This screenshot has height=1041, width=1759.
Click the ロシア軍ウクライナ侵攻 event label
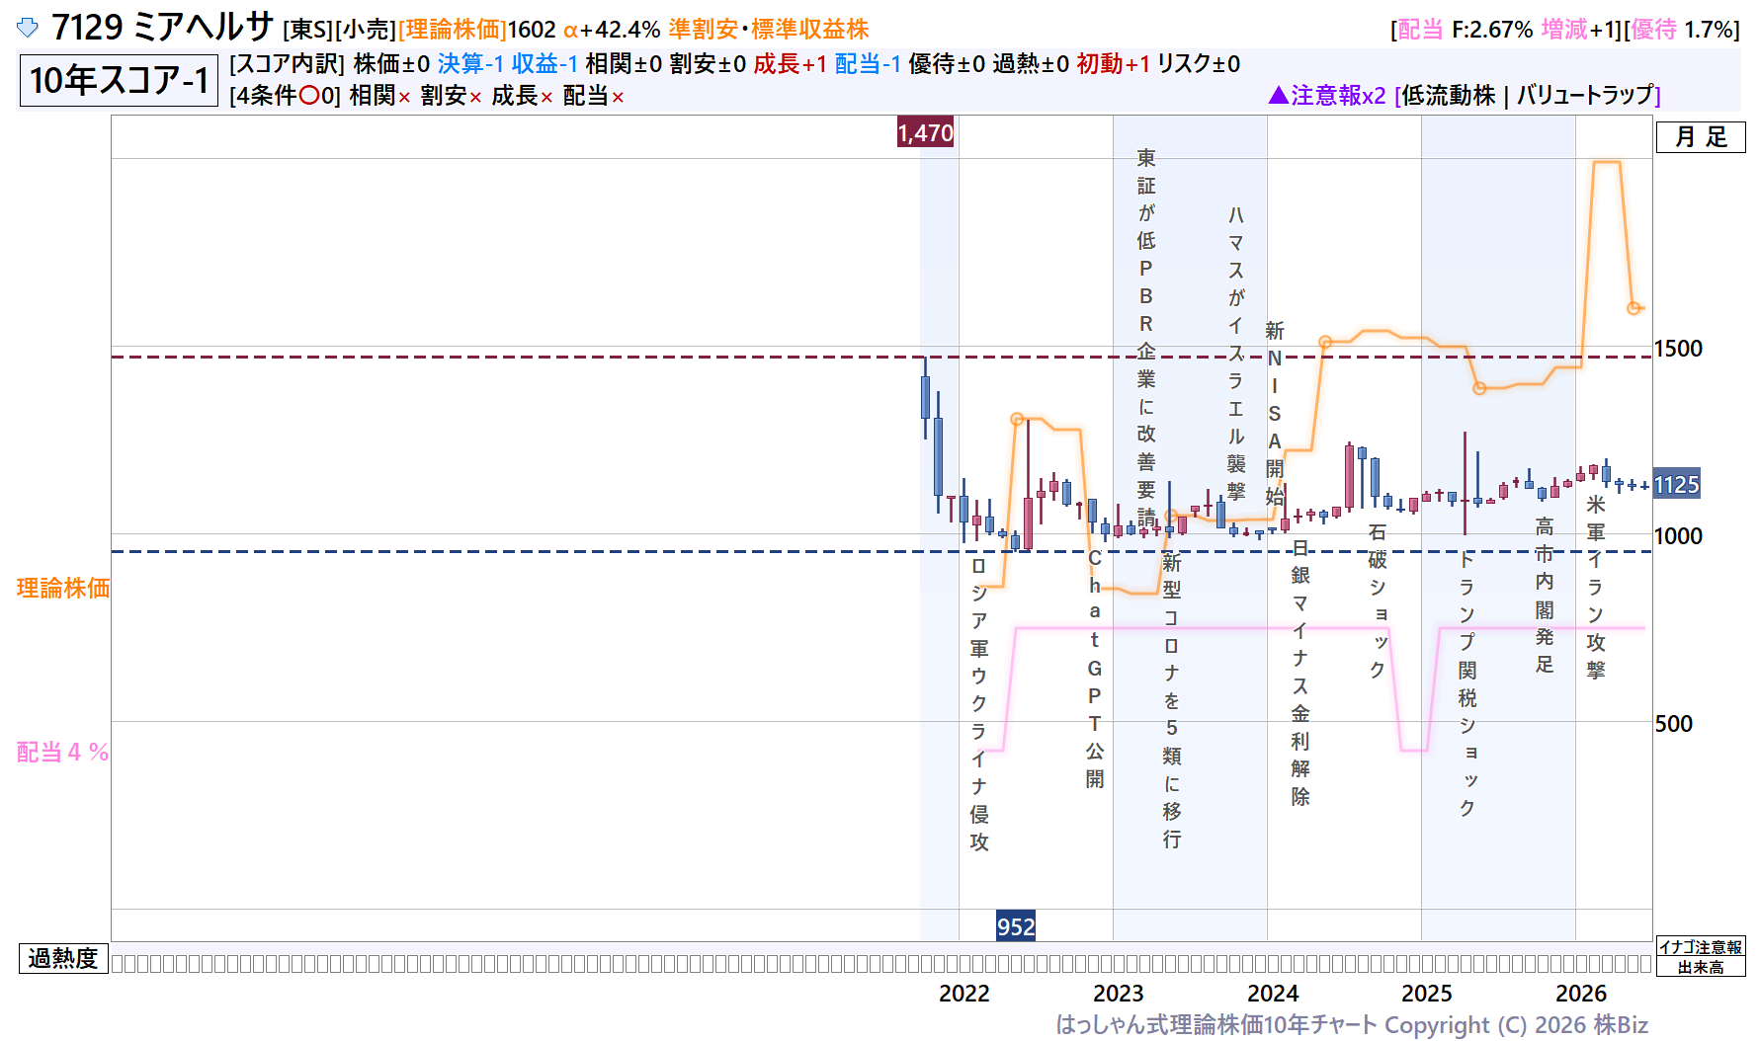(x=979, y=703)
